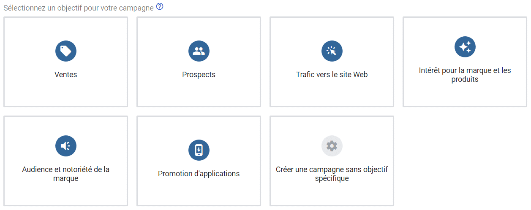Pick "Intérêt pour la marque et les produits" text
The image size is (531, 210).
click(465, 75)
